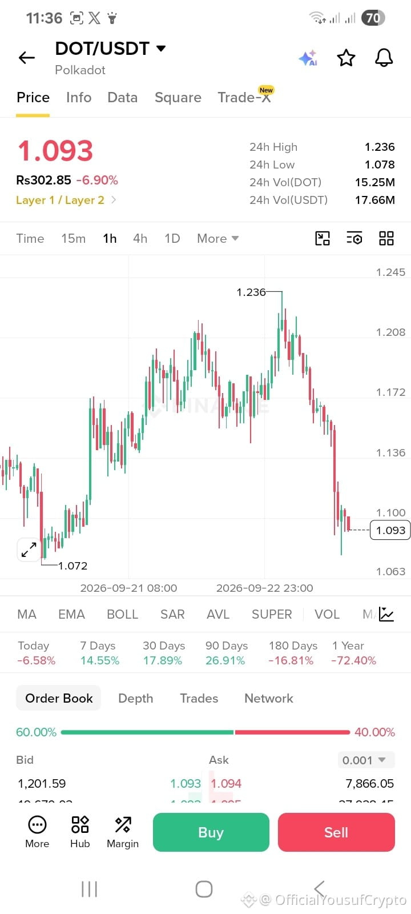This screenshot has width=411, height=914.
Task: Expand the More timeframes dropdown
Action: point(217,238)
